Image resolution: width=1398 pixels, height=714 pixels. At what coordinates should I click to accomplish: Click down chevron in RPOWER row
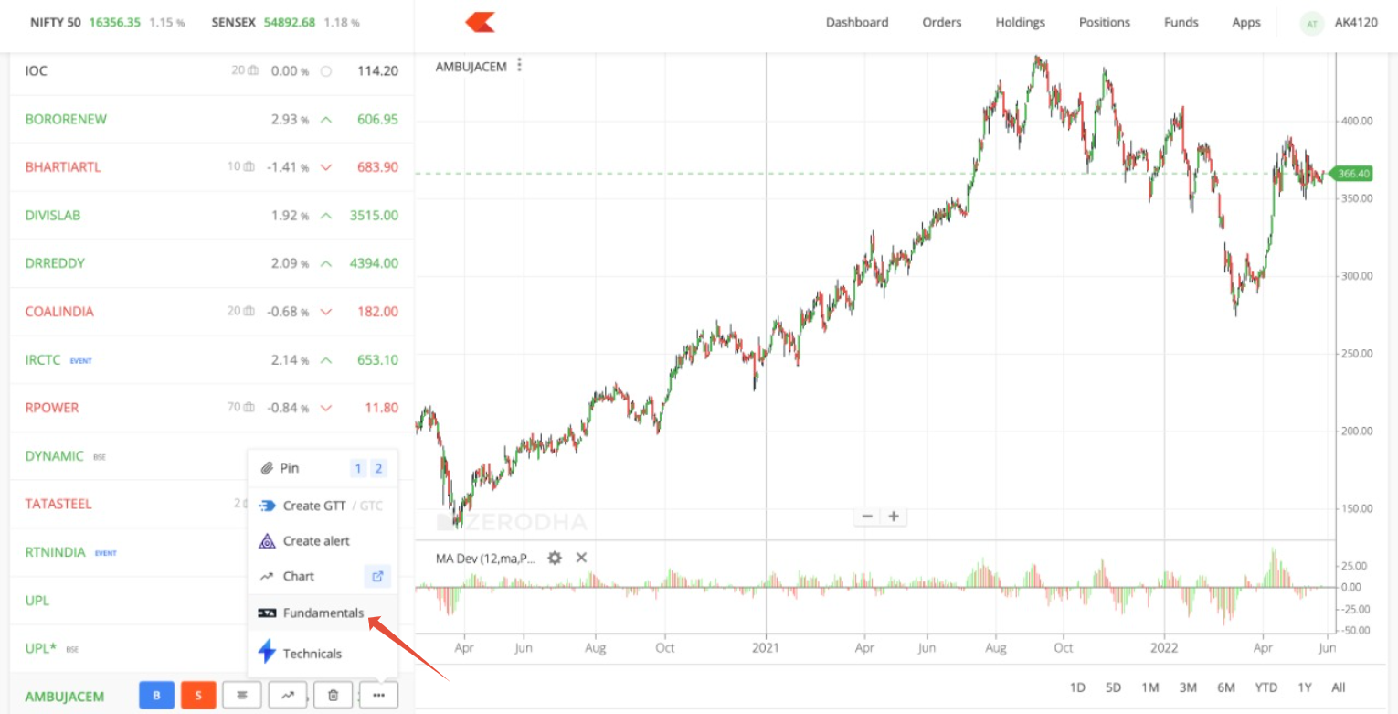(326, 408)
